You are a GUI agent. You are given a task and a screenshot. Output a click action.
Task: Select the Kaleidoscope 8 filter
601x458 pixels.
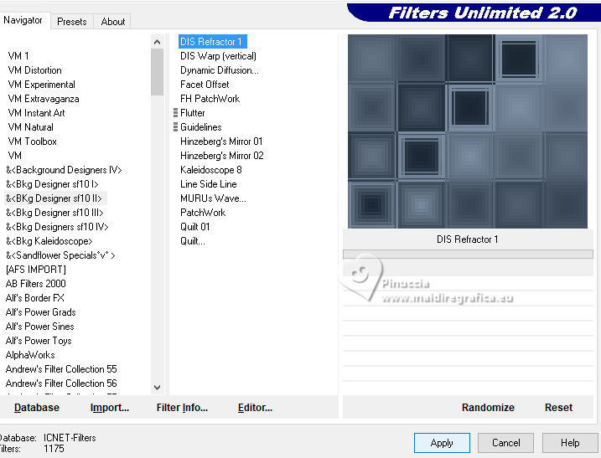pyautogui.click(x=210, y=170)
